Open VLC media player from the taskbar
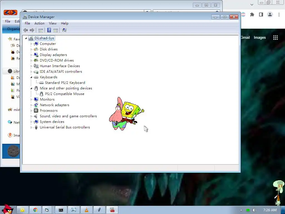Image resolution: width=285 pixels, height=214 pixels. click(87, 210)
